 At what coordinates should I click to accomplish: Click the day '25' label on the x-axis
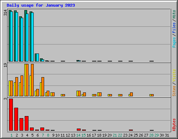(x=136, y=135)
